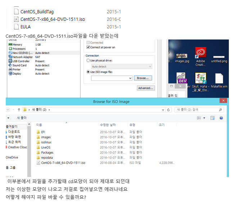Close the Browse for ISO Image dialog

click(x=223, y=101)
